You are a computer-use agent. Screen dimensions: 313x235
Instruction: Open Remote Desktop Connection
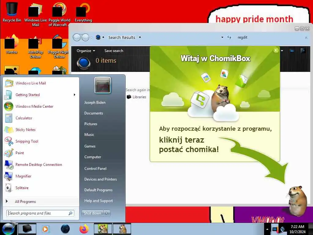41,164
